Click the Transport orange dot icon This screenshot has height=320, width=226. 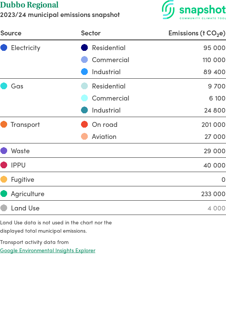(x=4, y=125)
